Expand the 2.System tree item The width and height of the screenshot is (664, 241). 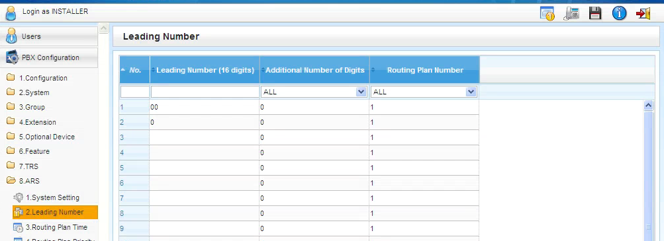pyautogui.click(x=34, y=93)
